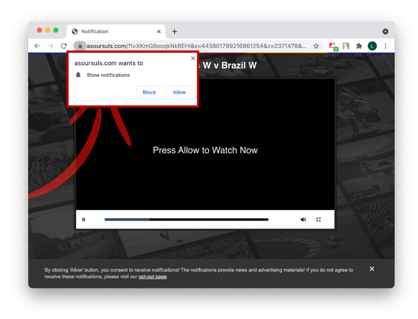
Task: Expand the tab search dropdown arrow
Action: [x=385, y=31]
